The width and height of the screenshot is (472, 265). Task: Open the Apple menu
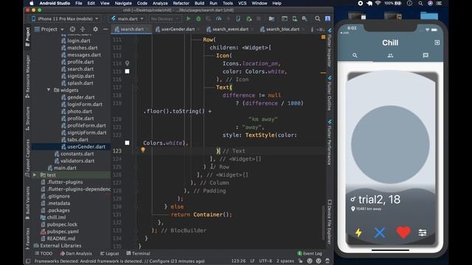click(x=31, y=3)
